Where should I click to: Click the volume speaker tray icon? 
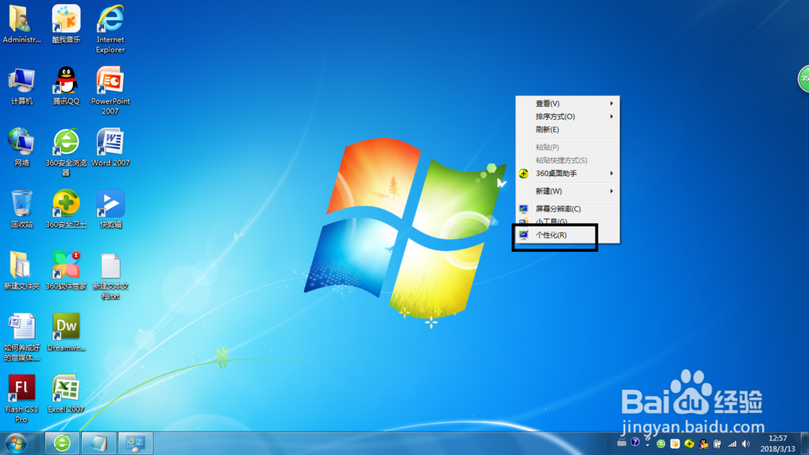[x=746, y=444]
